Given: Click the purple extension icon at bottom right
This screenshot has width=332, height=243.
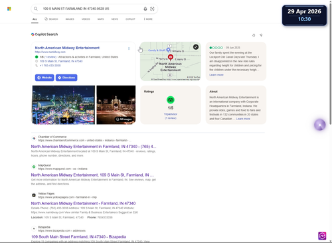Looking at the screenshot, I should click(x=322, y=236).
